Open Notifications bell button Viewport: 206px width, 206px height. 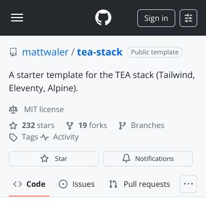tap(148, 159)
